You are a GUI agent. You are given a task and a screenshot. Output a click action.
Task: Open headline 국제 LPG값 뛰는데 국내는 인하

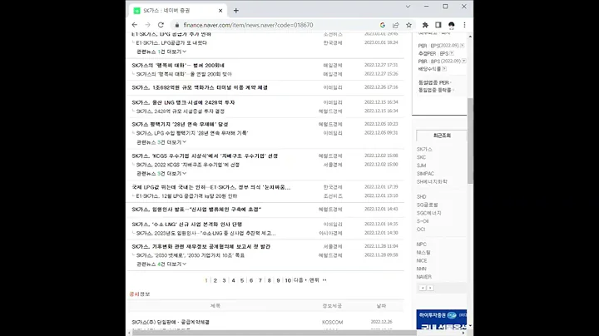point(210,187)
